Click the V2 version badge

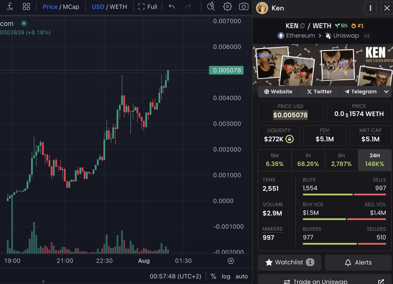[x=367, y=36]
